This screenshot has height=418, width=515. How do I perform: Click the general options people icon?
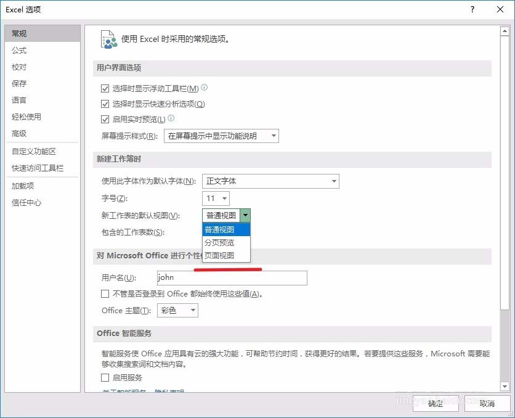[x=109, y=39]
